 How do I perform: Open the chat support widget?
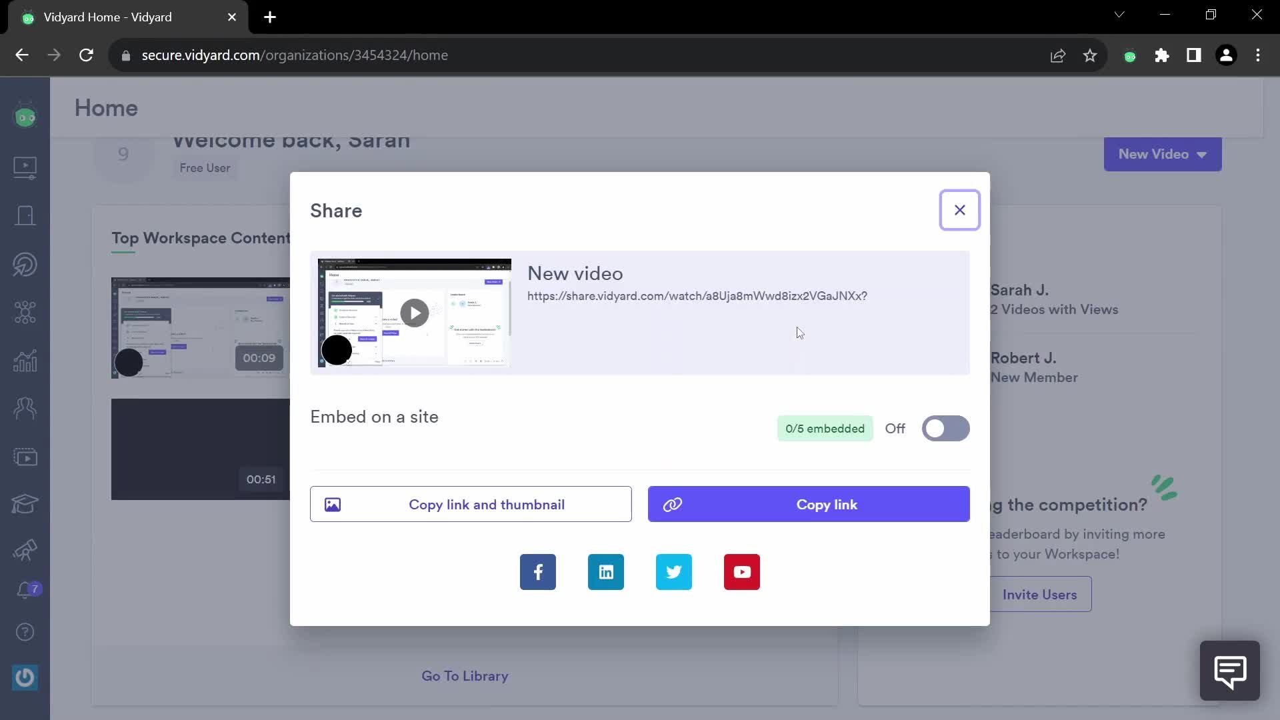point(1229,671)
